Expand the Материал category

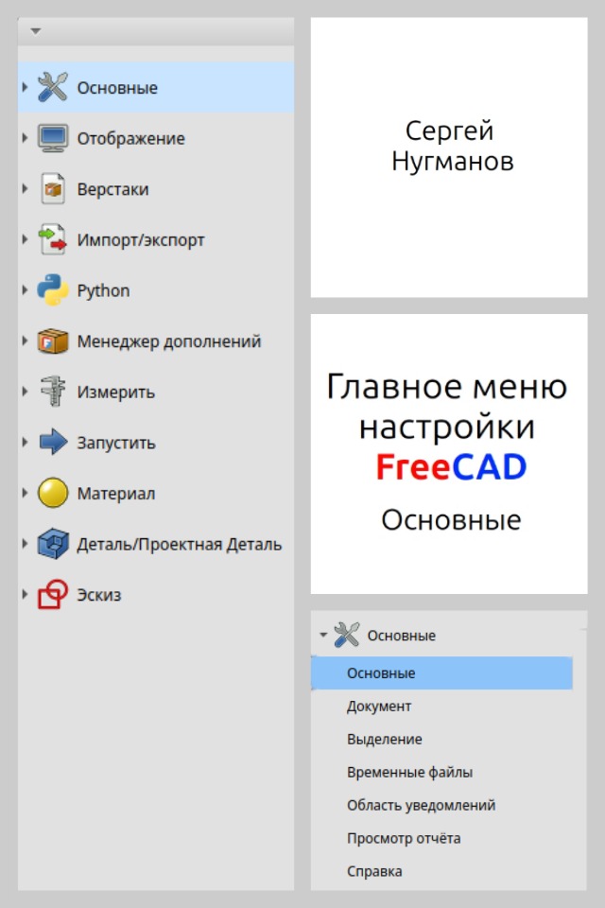(x=25, y=493)
